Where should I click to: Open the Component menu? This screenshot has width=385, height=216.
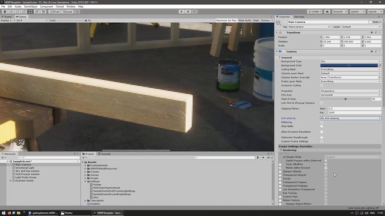tap(46, 7)
